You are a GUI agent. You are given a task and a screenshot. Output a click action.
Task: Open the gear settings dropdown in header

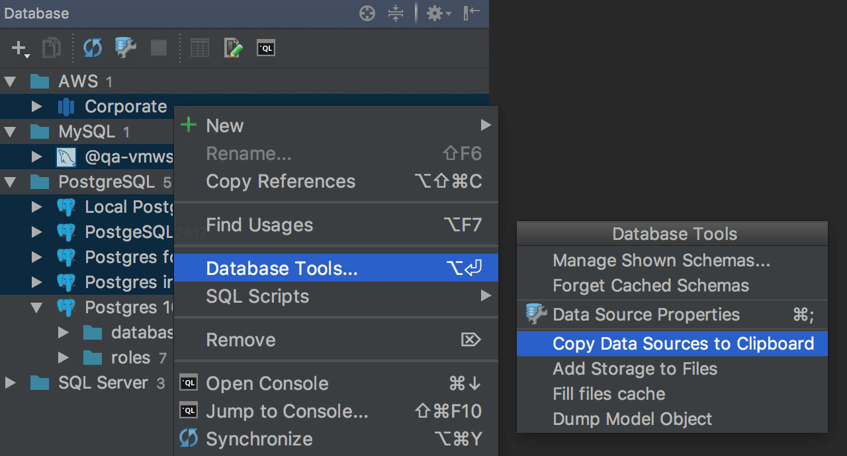pyautogui.click(x=438, y=13)
